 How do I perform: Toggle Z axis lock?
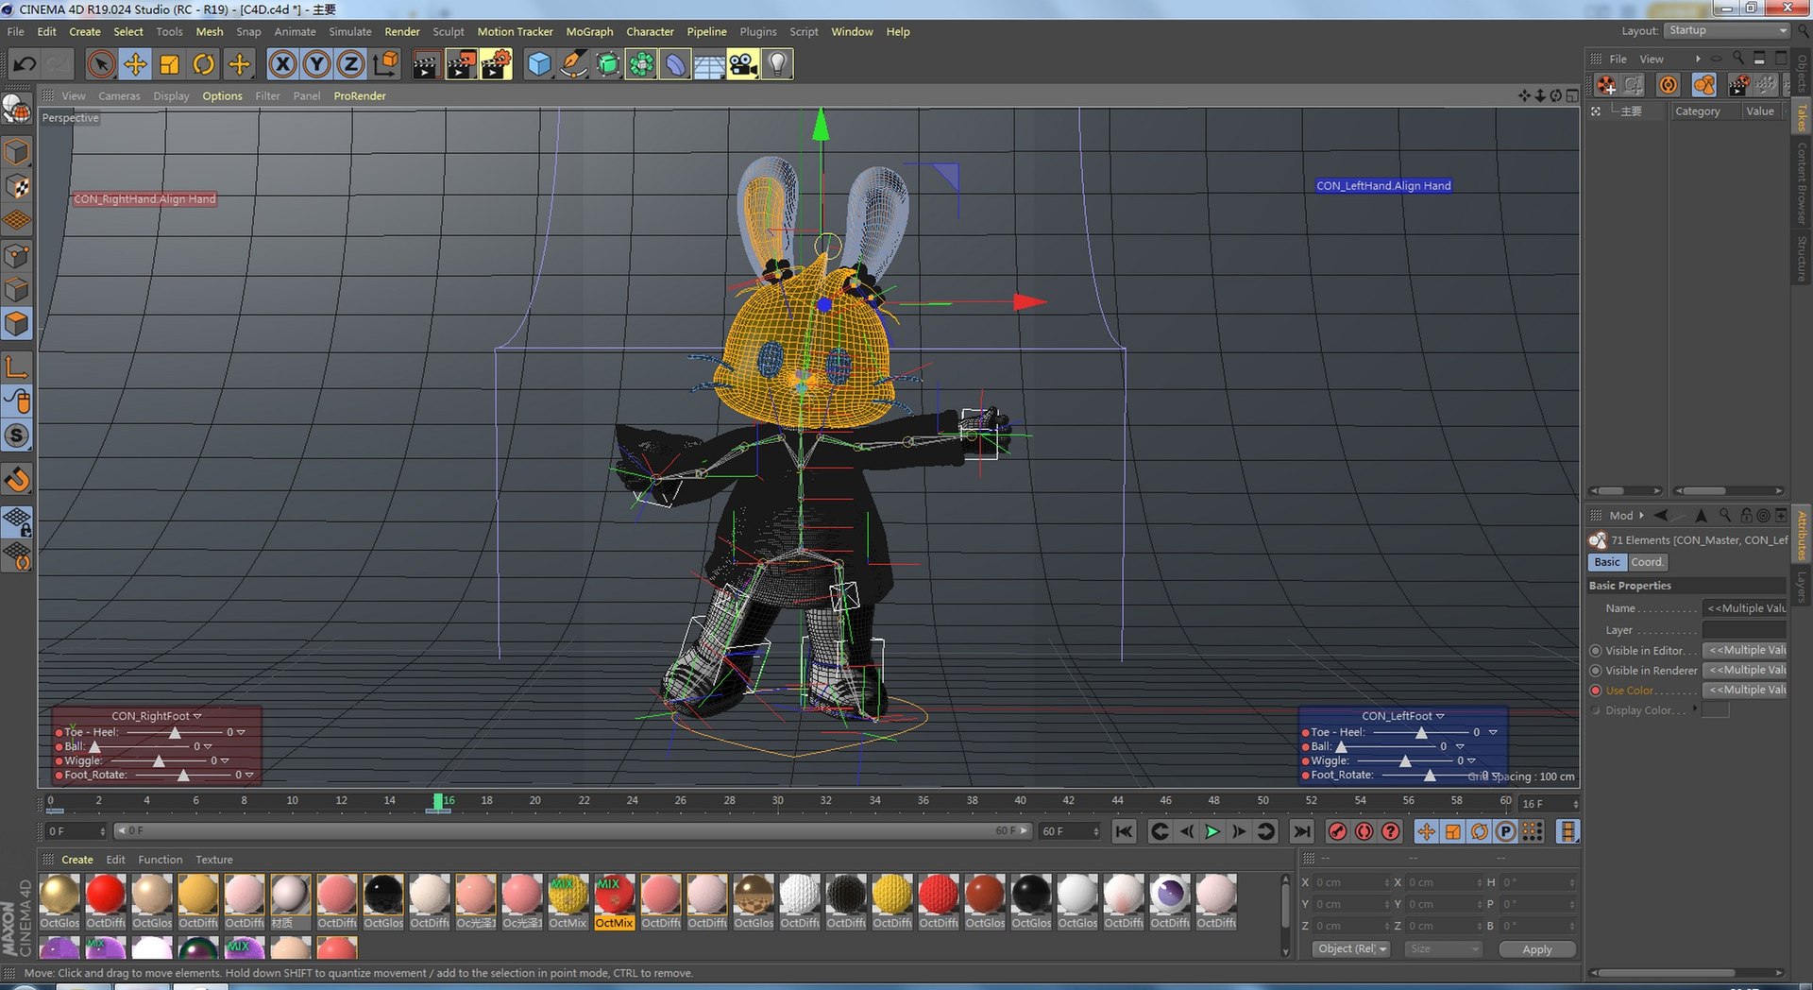pyautogui.click(x=350, y=64)
